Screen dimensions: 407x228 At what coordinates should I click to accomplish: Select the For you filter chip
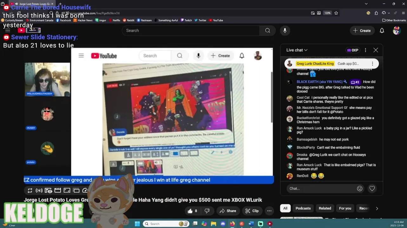[345, 208]
